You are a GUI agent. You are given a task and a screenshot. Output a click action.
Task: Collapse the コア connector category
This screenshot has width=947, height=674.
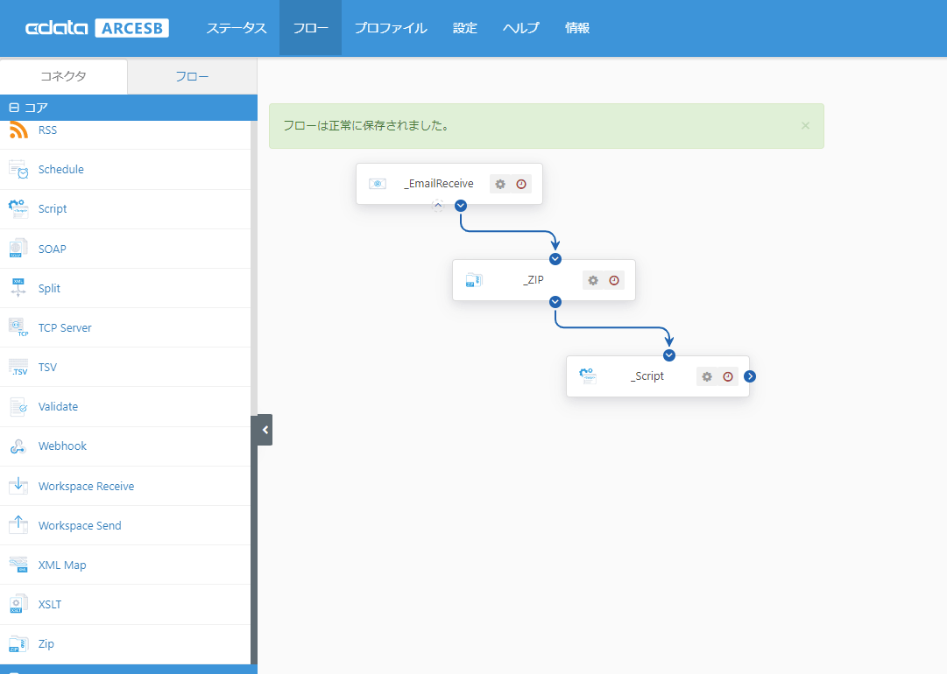14,108
